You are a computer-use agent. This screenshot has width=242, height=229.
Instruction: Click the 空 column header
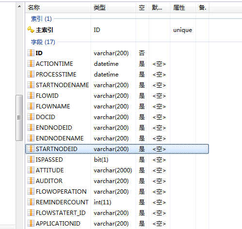coord(142,7)
